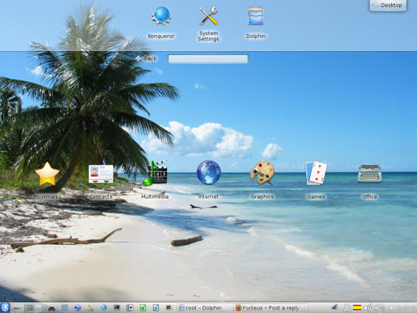Show hidden system tray icons arrow
Screen dimensions: 417x313
(391, 308)
